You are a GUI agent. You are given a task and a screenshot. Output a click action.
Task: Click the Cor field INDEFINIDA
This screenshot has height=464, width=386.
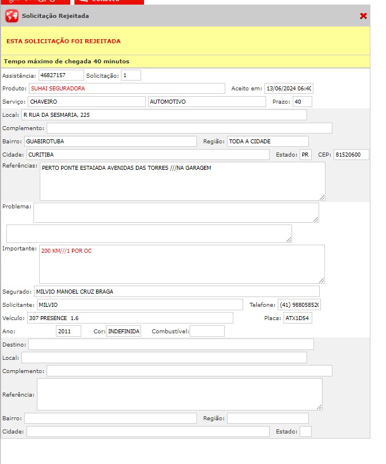tap(123, 331)
